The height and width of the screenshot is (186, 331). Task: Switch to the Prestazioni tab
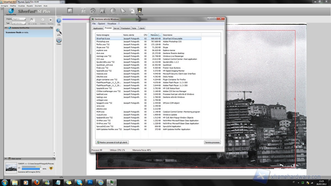[126, 28]
